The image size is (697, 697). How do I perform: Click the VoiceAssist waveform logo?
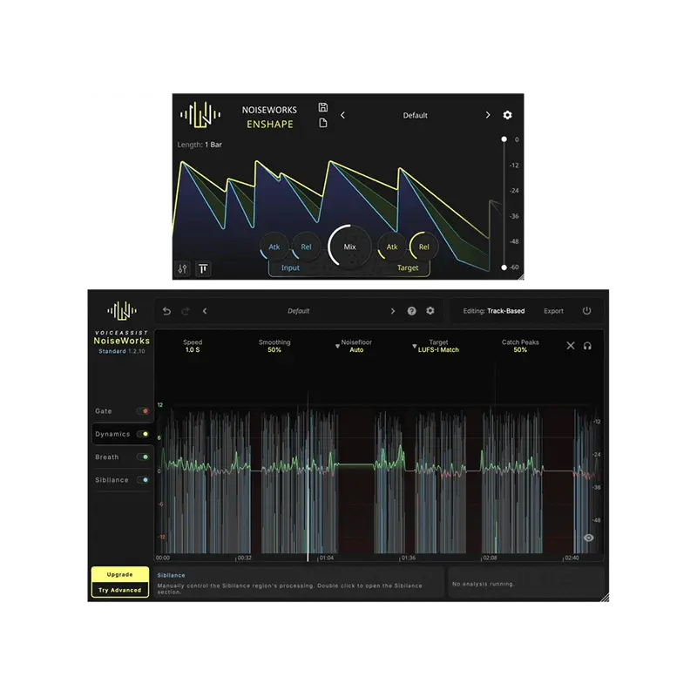122,311
